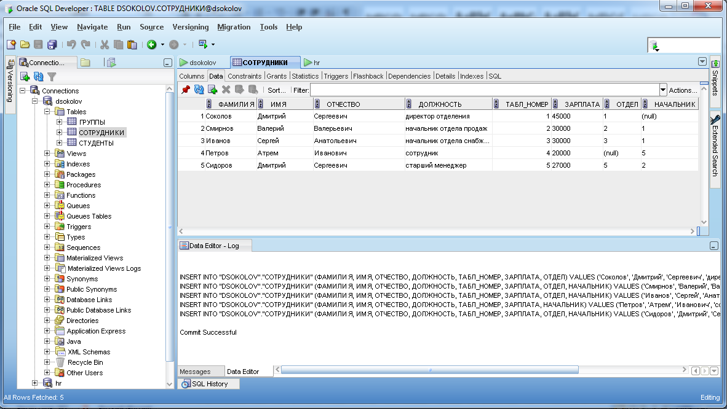
Task: Collapse the dsokolov connection node
Action: [34, 101]
